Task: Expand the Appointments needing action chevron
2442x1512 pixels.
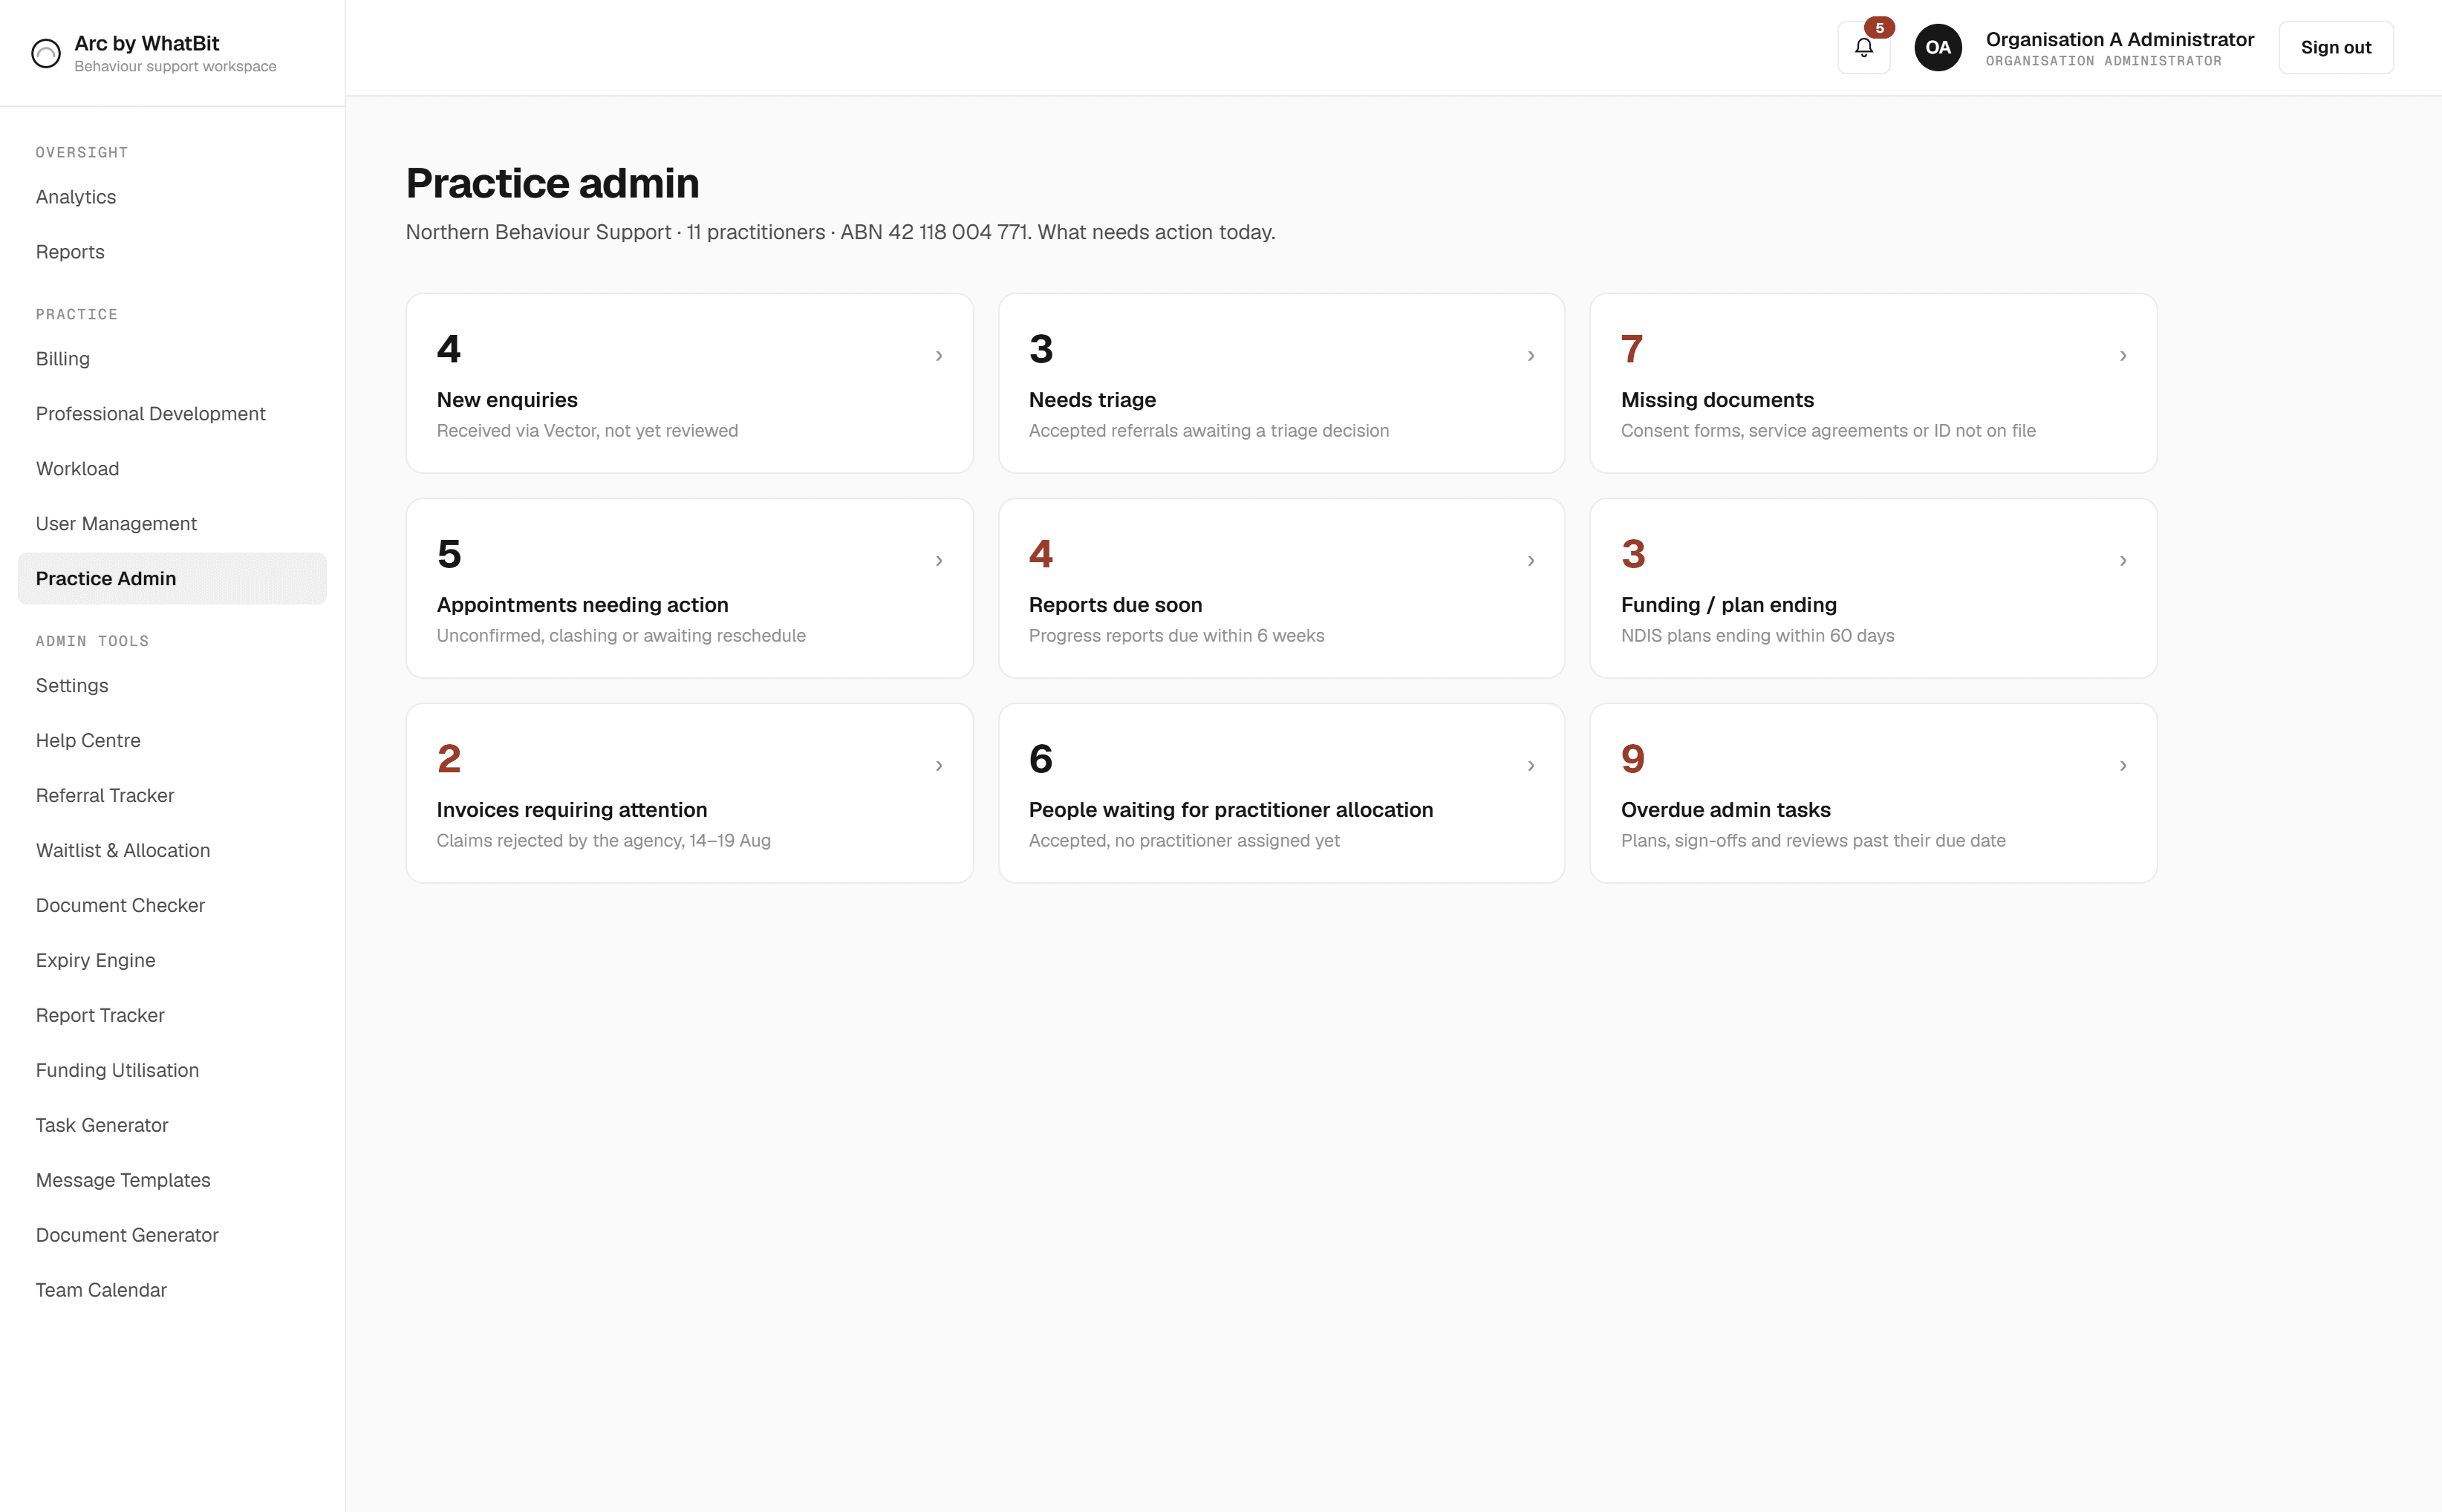Action: tap(939, 561)
